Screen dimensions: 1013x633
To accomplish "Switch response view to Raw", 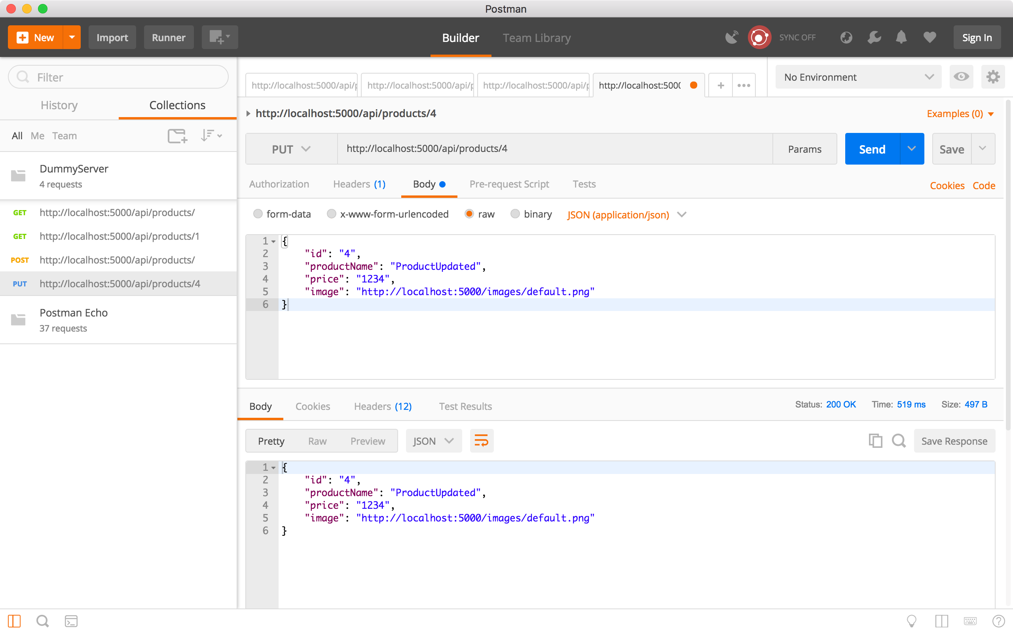I will [x=317, y=441].
